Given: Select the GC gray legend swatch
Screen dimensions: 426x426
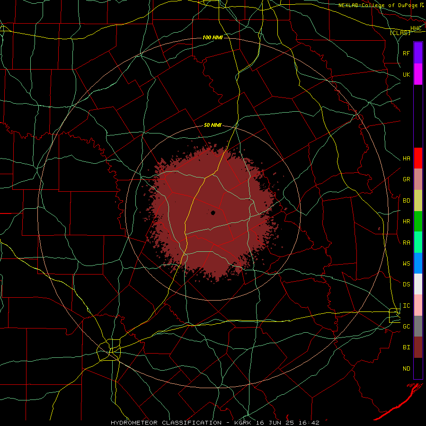Looking at the screenshot, I should [x=418, y=326].
